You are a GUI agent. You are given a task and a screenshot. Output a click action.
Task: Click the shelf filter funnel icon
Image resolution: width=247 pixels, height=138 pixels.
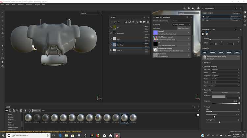(x=25, y=111)
